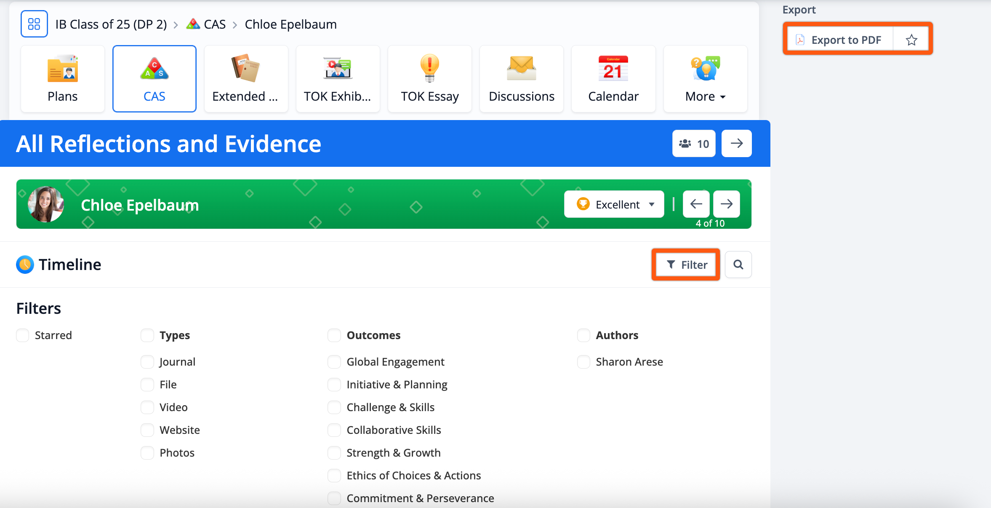The image size is (991, 508).
Task: Click the grid dashboard icon in breadcrumb
Action: (x=34, y=24)
